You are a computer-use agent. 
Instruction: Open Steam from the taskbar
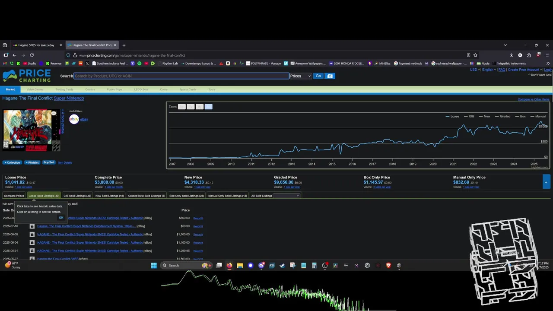[282, 265]
